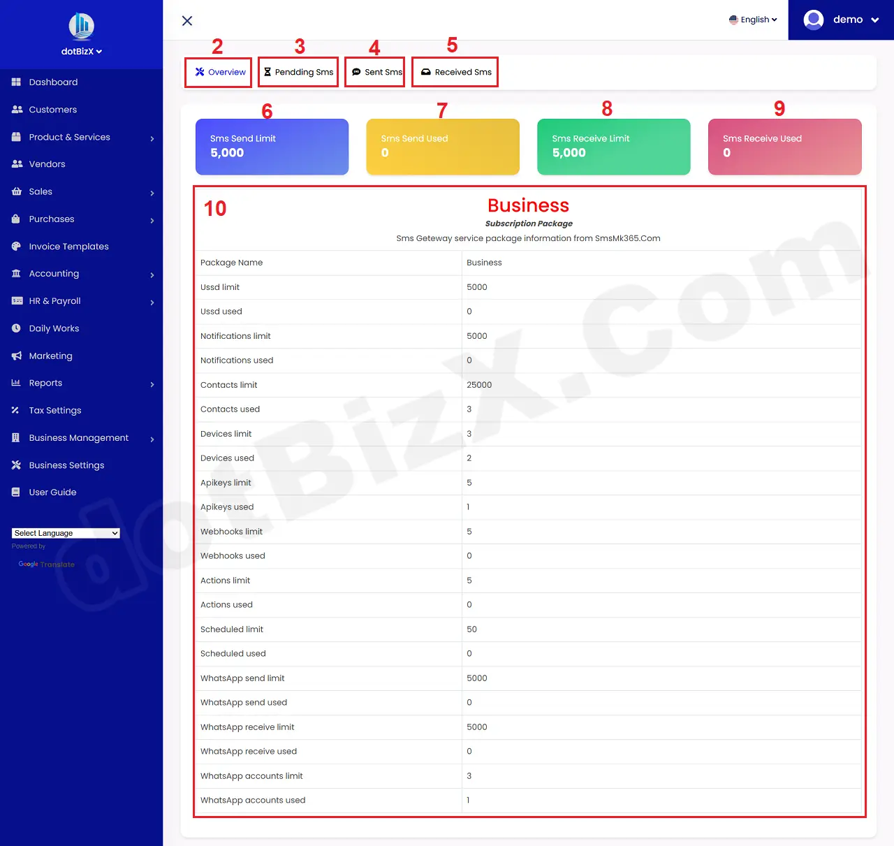Open the Select Language dropdown

(x=65, y=532)
